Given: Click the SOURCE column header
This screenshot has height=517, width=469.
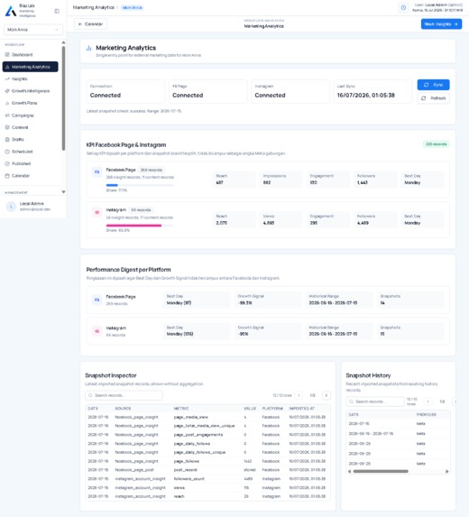Looking at the screenshot, I should pyautogui.click(x=123, y=409).
